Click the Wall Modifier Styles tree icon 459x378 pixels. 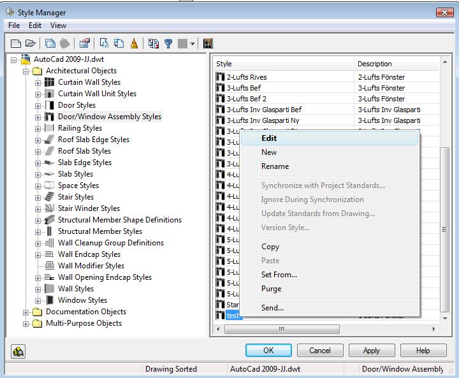click(49, 266)
